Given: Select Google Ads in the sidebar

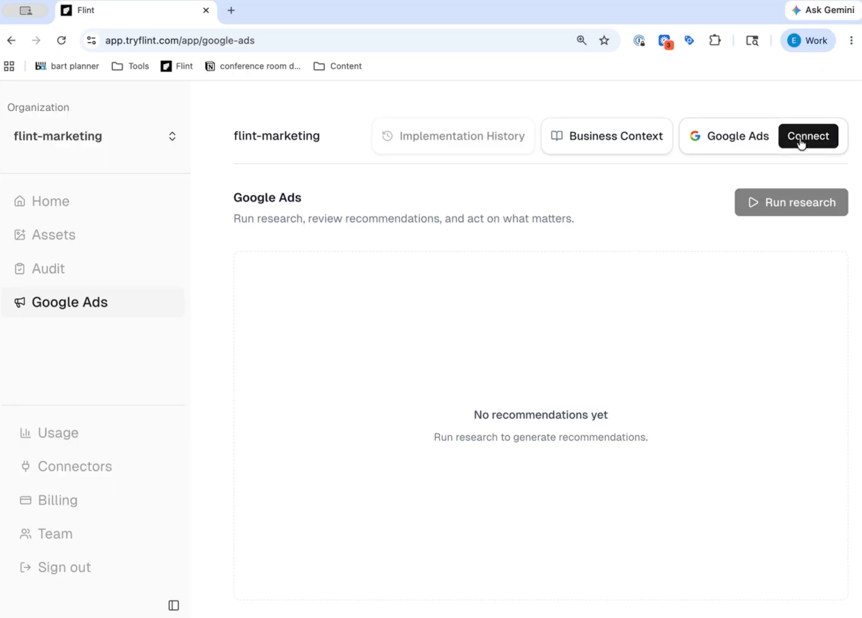Looking at the screenshot, I should point(93,302).
